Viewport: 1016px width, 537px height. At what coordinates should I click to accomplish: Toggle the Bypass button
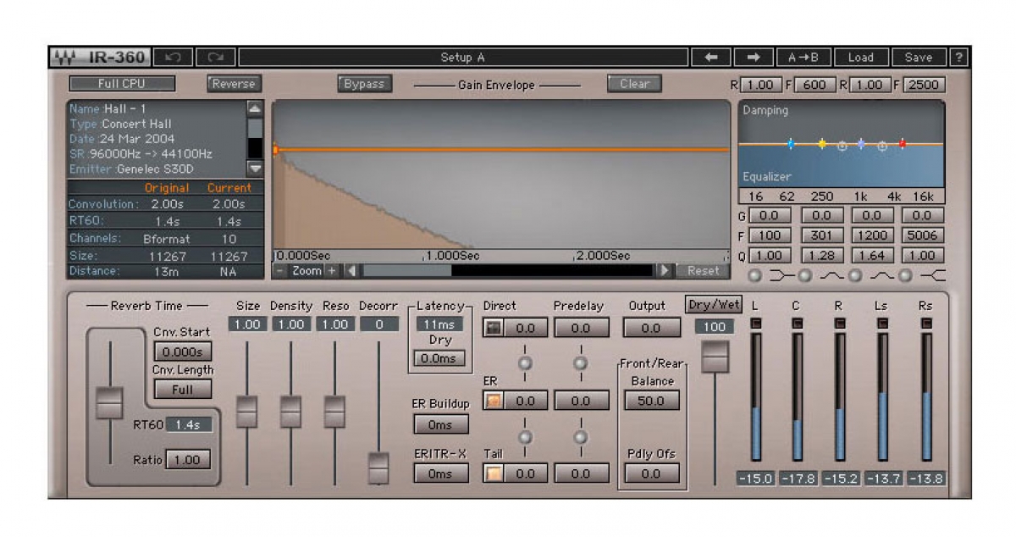tap(365, 84)
